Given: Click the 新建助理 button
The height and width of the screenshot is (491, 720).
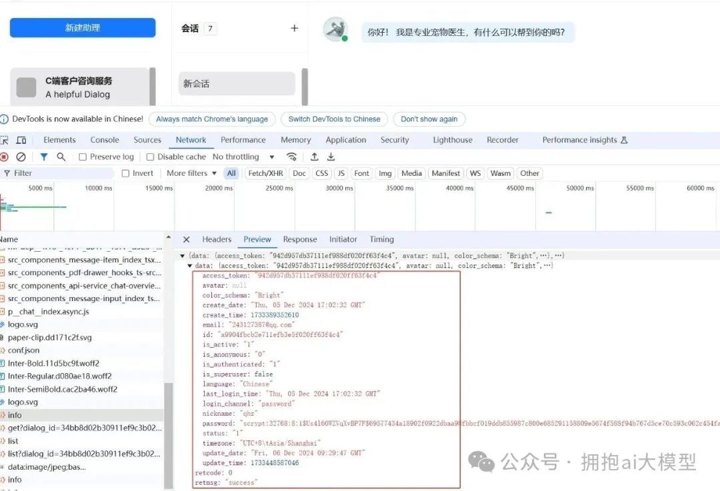Looking at the screenshot, I should click(81, 28).
